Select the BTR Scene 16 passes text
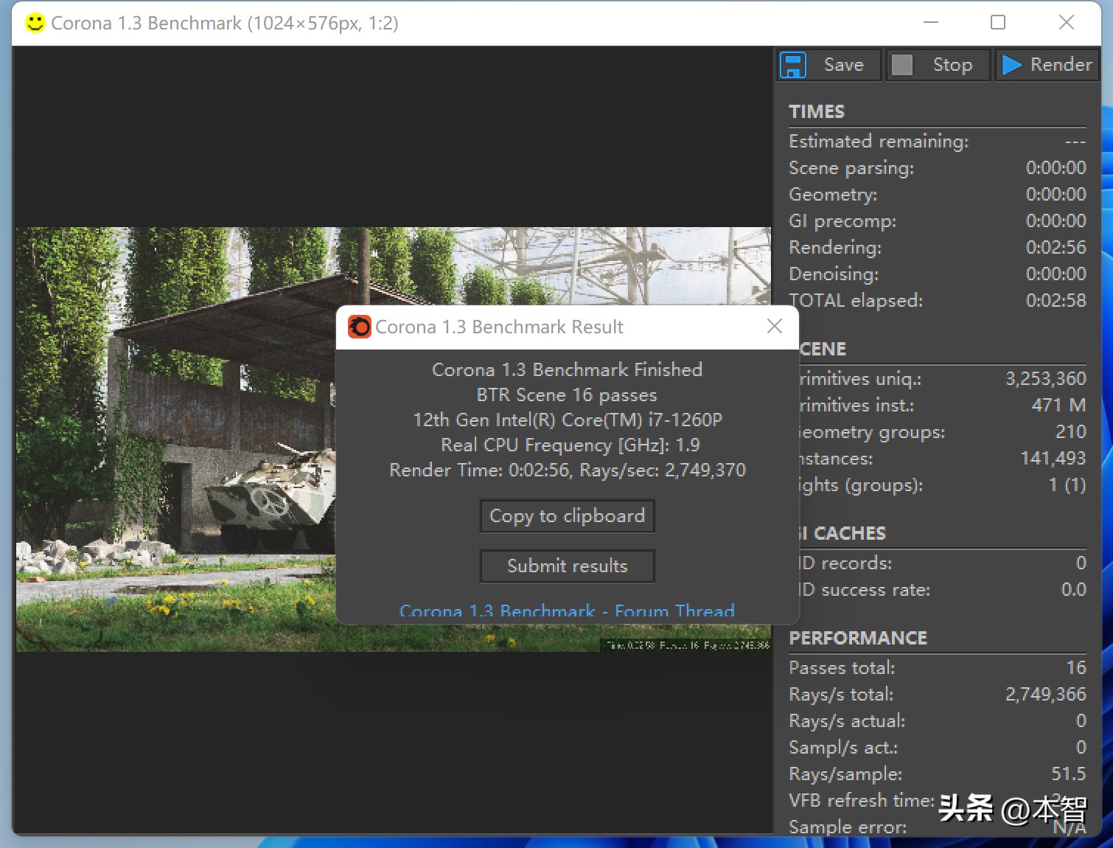 point(567,395)
